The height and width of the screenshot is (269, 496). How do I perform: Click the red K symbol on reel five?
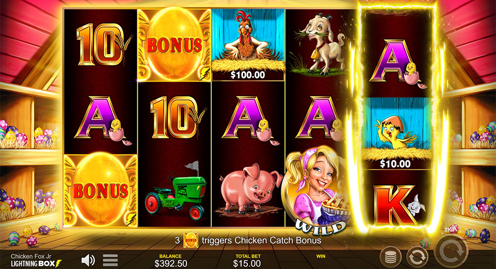point(396,205)
